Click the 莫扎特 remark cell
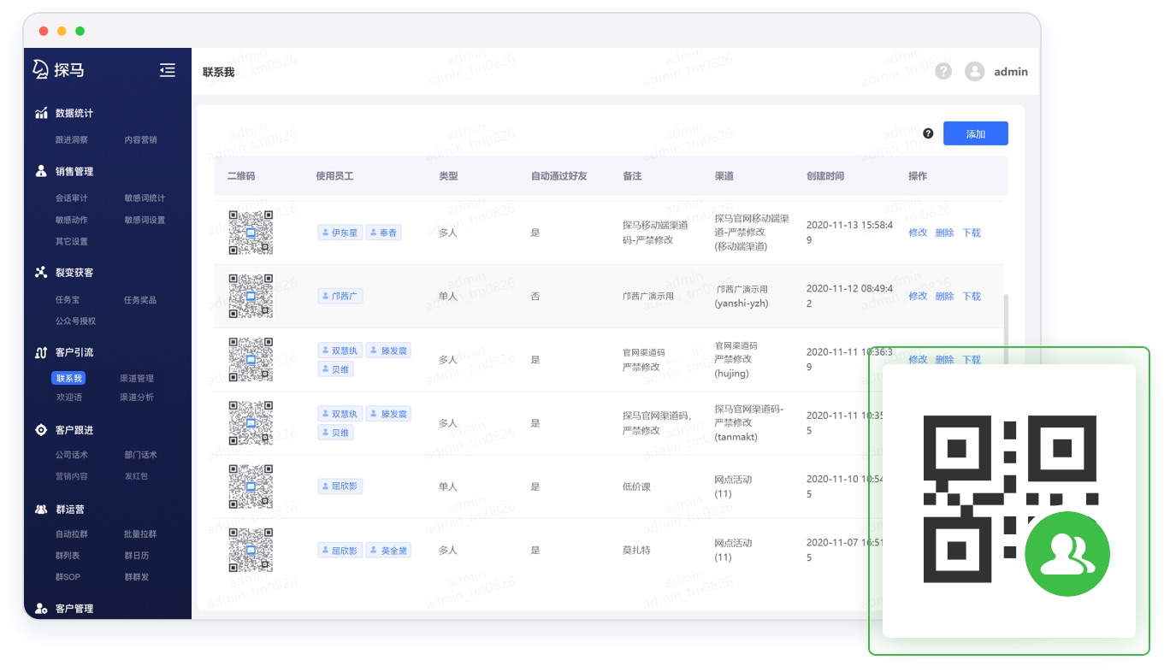The height and width of the screenshot is (672, 1170). point(636,550)
